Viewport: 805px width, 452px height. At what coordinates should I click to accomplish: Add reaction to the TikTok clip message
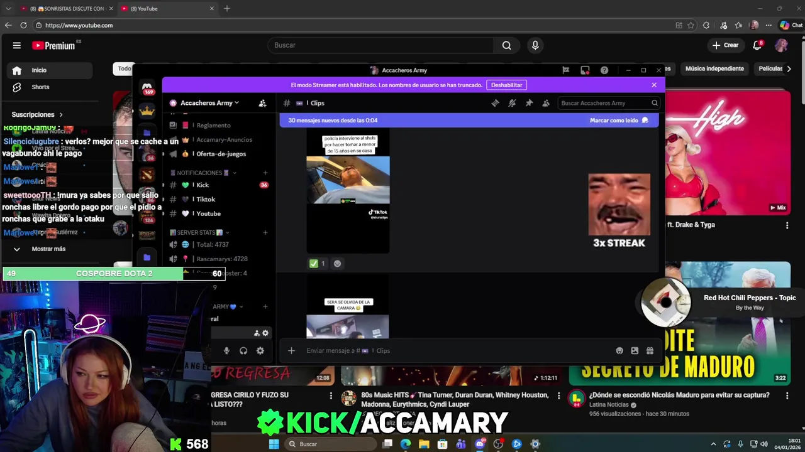pos(337,264)
